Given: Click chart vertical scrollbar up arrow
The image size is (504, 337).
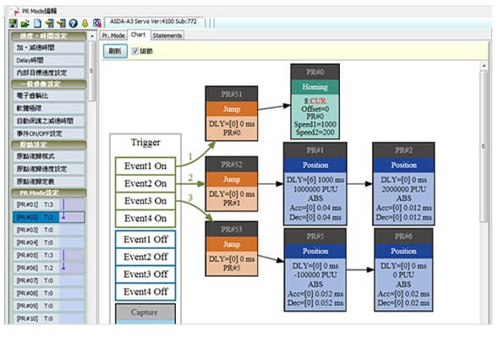Looking at the screenshot, I should [484, 66].
